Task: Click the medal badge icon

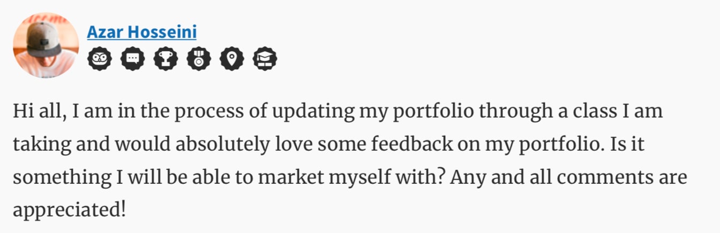Action: 199,59
